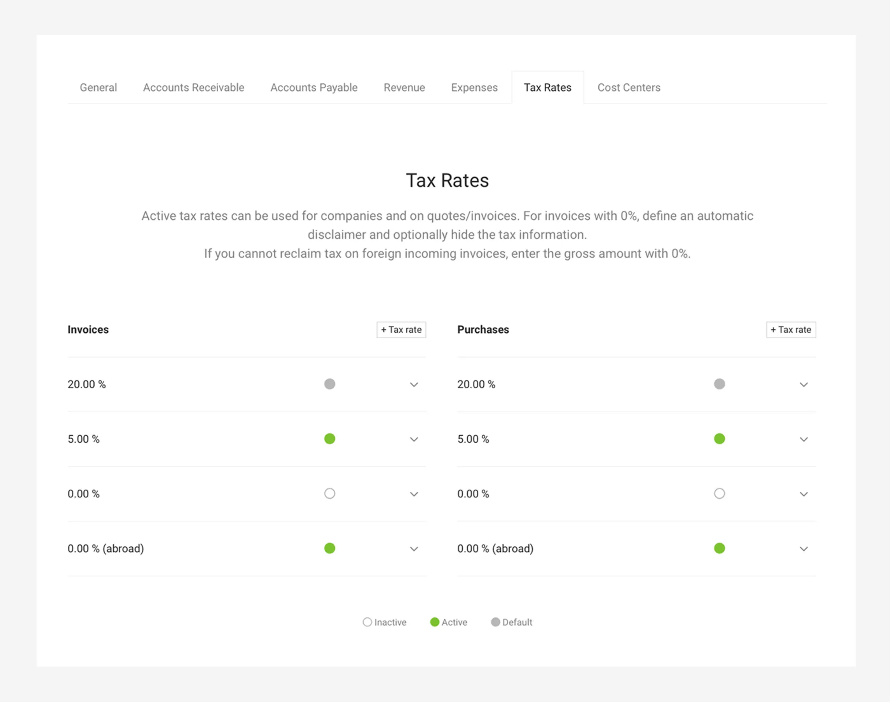
Task: Activate the Purchases 0.00 % rate
Action: [720, 493]
